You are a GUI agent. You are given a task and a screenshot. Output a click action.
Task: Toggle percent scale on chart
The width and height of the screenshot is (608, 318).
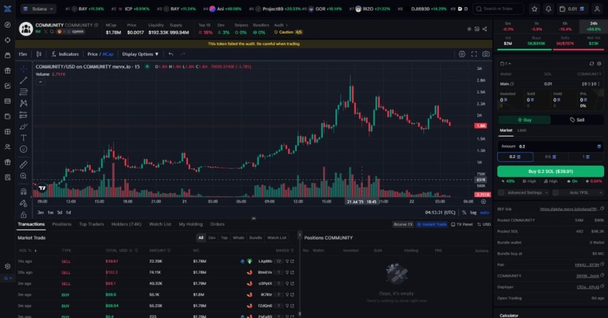(x=464, y=212)
